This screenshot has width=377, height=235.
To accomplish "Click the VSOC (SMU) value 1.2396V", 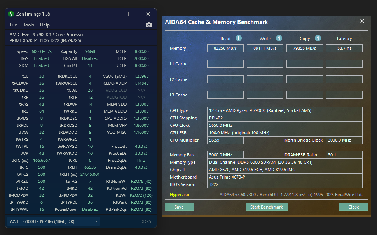I will pyautogui.click(x=141, y=76).
